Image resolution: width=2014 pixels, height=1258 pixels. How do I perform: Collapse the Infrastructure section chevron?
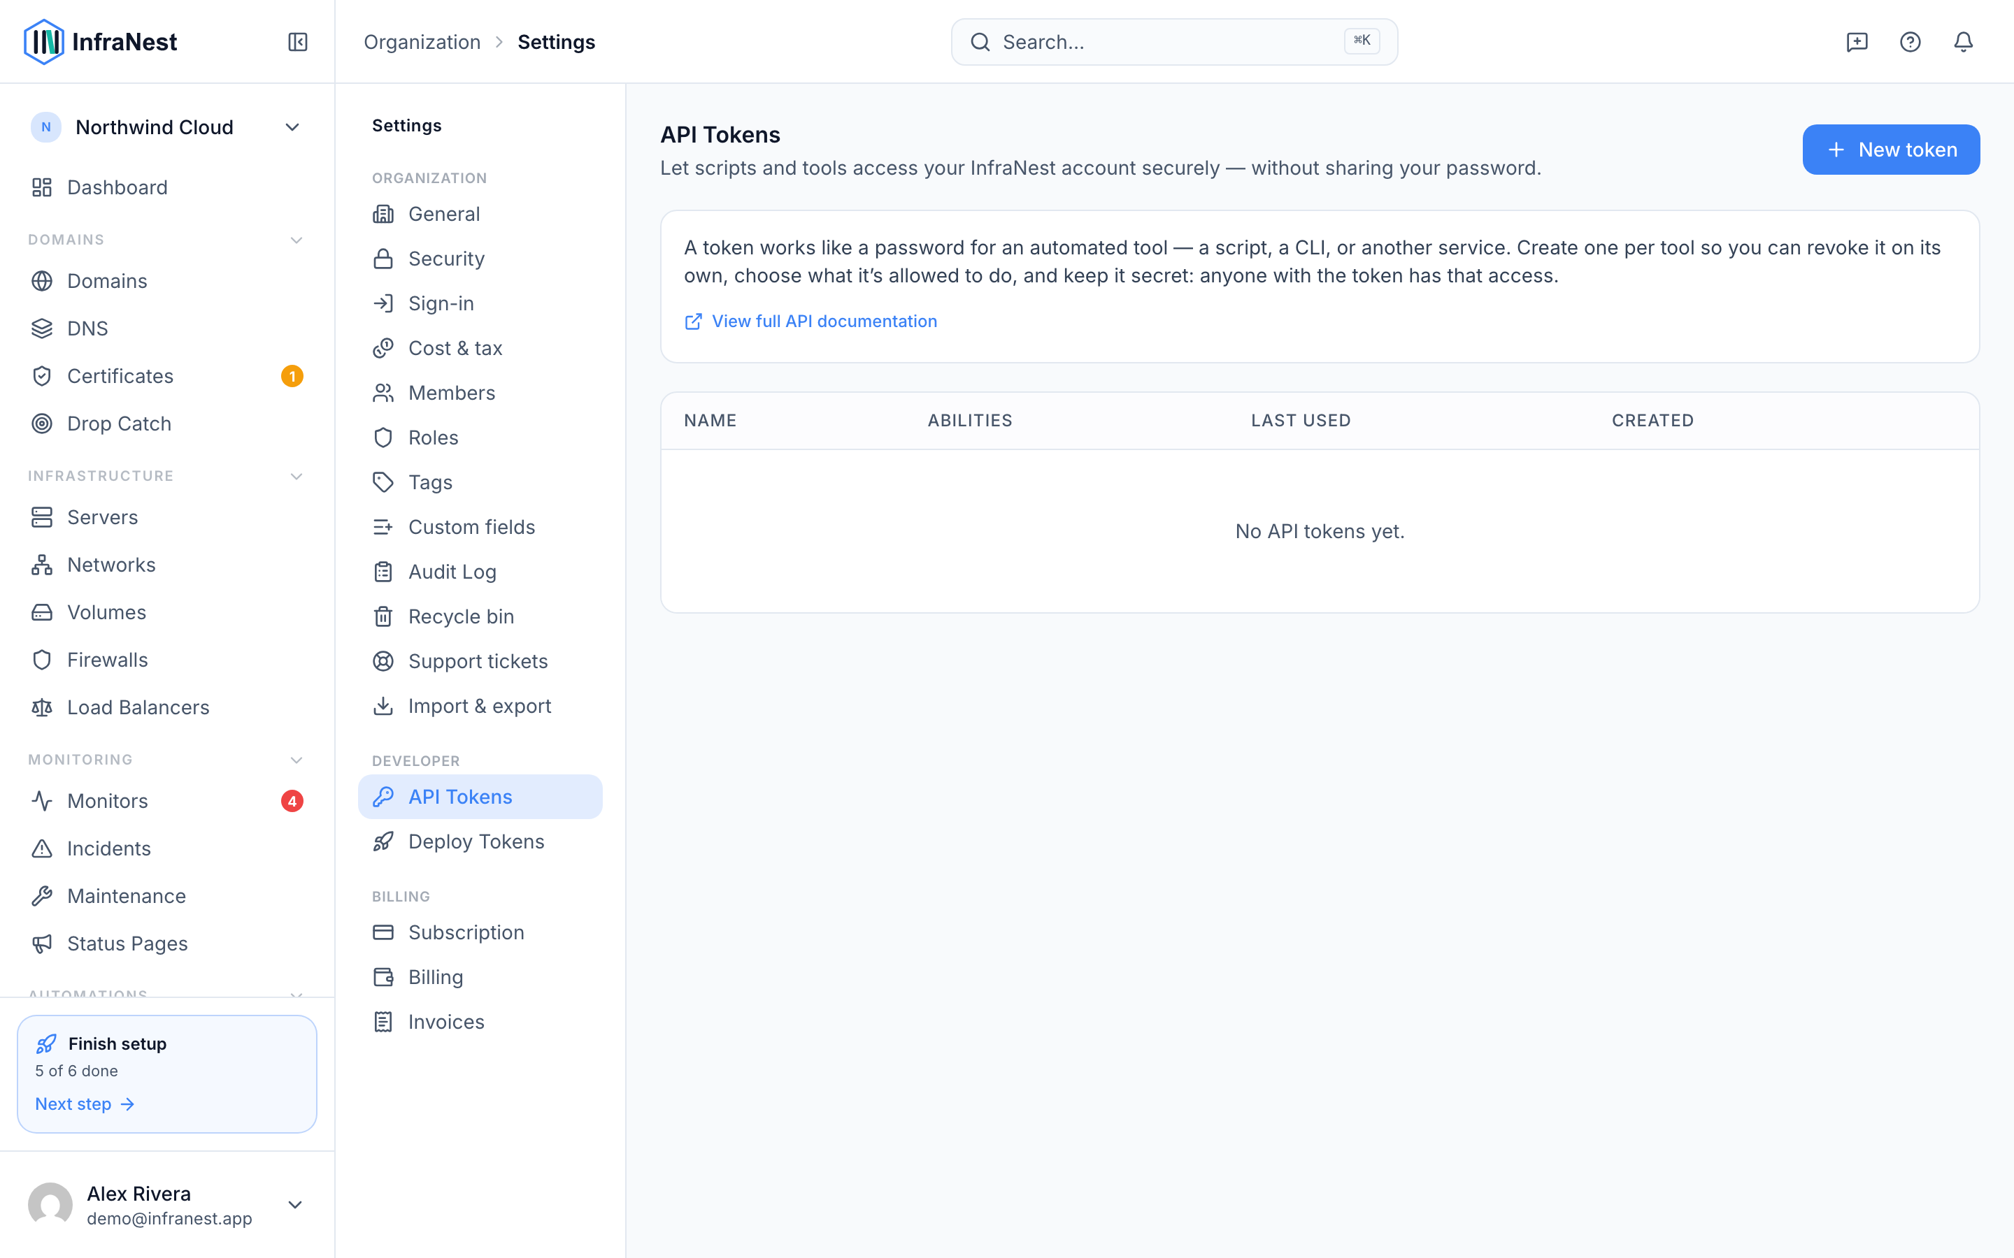click(x=297, y=477)
